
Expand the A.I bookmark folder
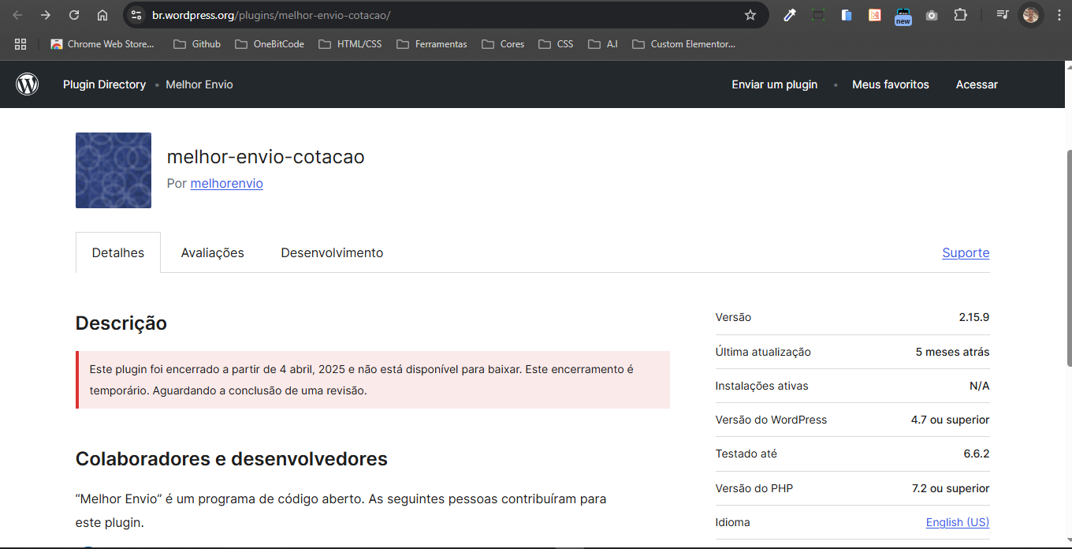[603, 44]
